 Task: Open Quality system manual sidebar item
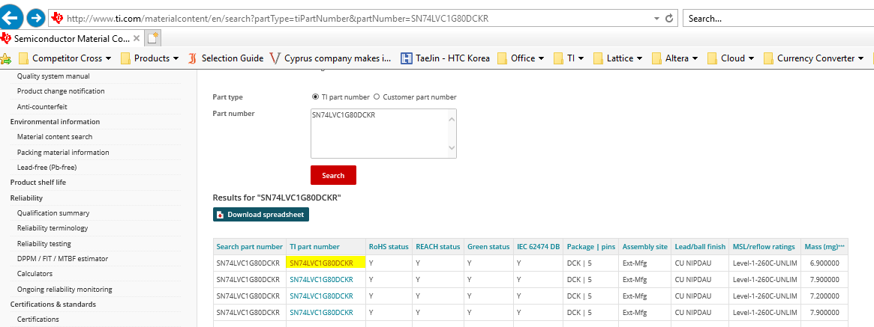tap(53, 76)
